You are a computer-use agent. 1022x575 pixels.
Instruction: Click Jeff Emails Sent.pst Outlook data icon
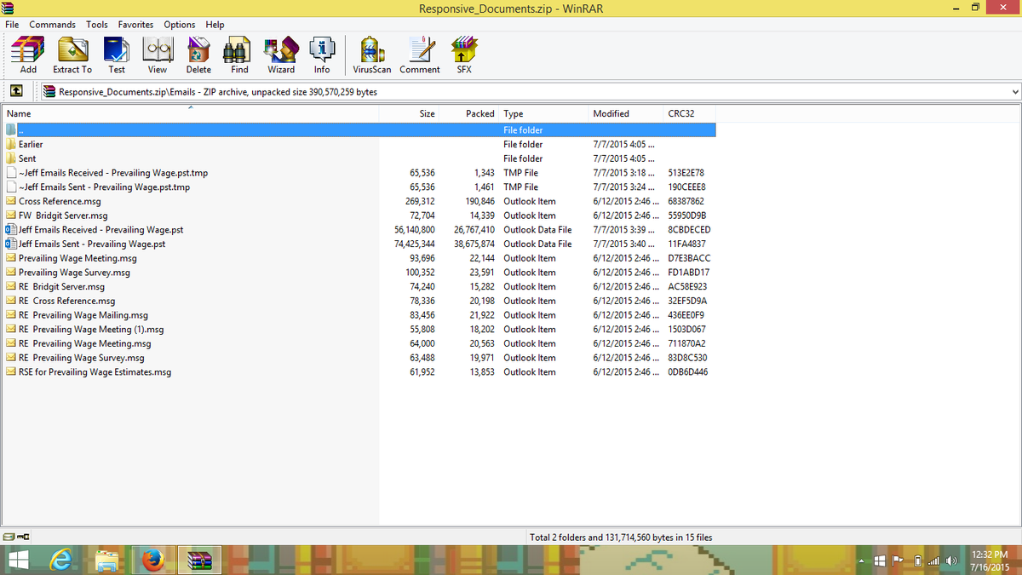pyautogui.click(x=11, y=244)
